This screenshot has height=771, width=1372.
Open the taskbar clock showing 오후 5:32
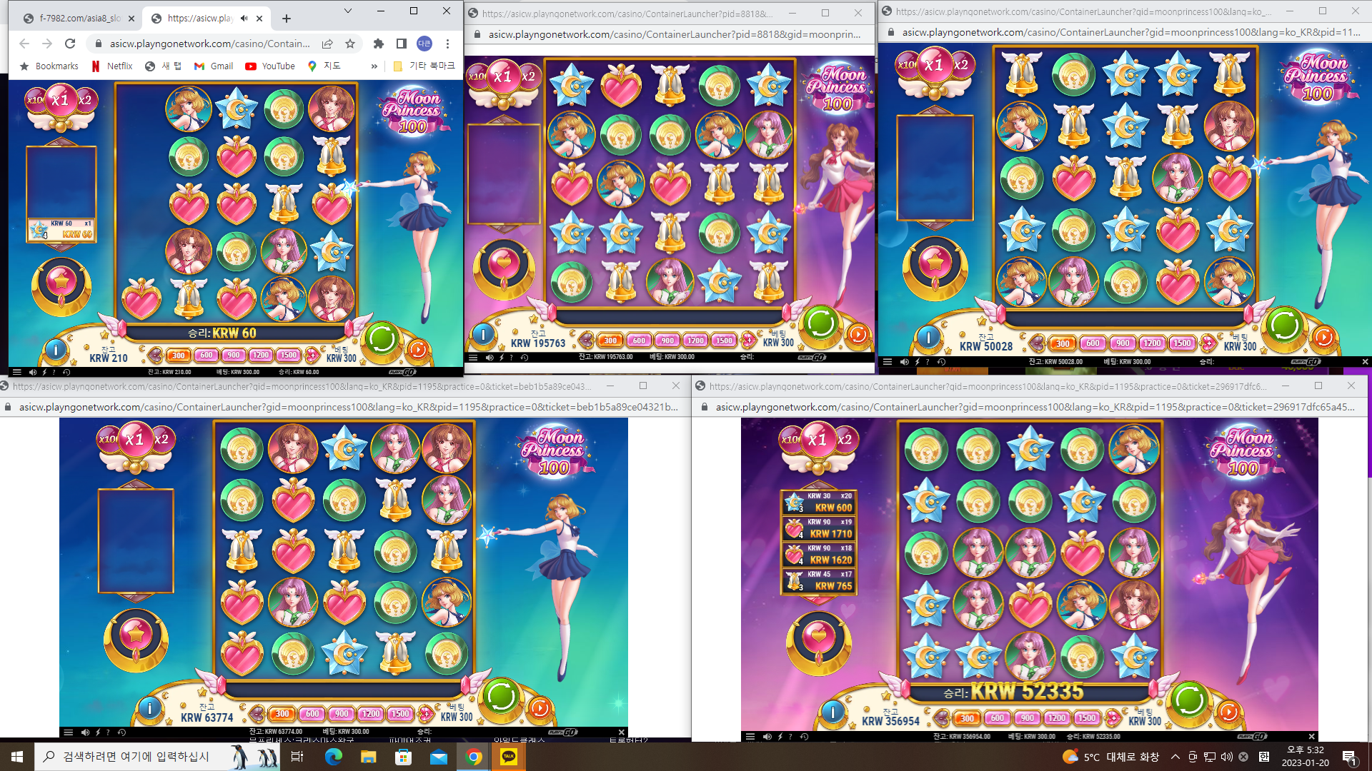pos(1306,757)
